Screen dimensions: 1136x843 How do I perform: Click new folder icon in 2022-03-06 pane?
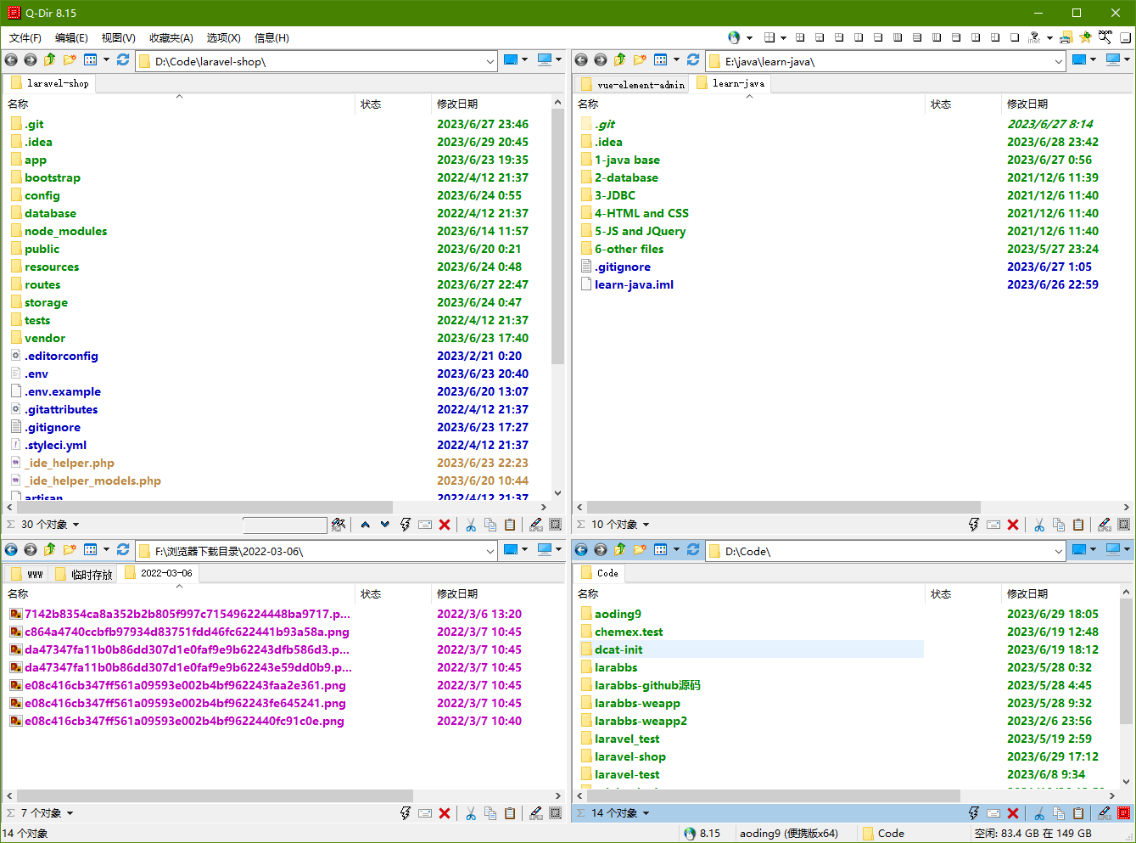[x=70, y=549]
